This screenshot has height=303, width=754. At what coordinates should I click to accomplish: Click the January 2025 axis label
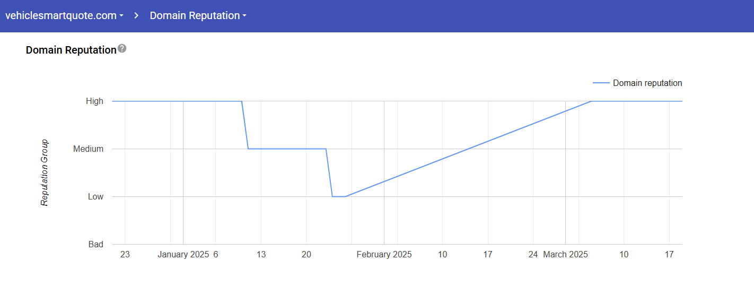click(183, 255)
